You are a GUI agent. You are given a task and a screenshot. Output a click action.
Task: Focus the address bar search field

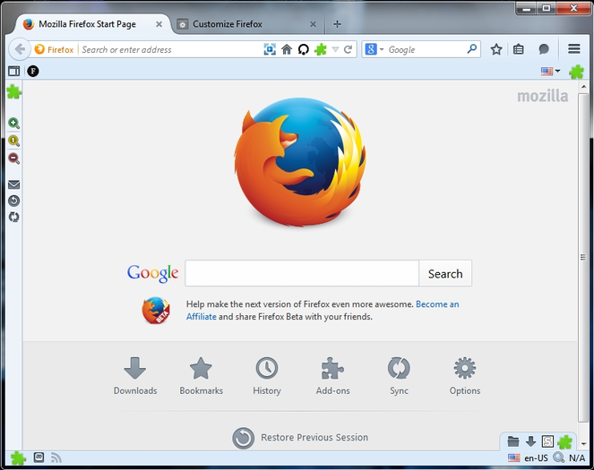point(170,49)
